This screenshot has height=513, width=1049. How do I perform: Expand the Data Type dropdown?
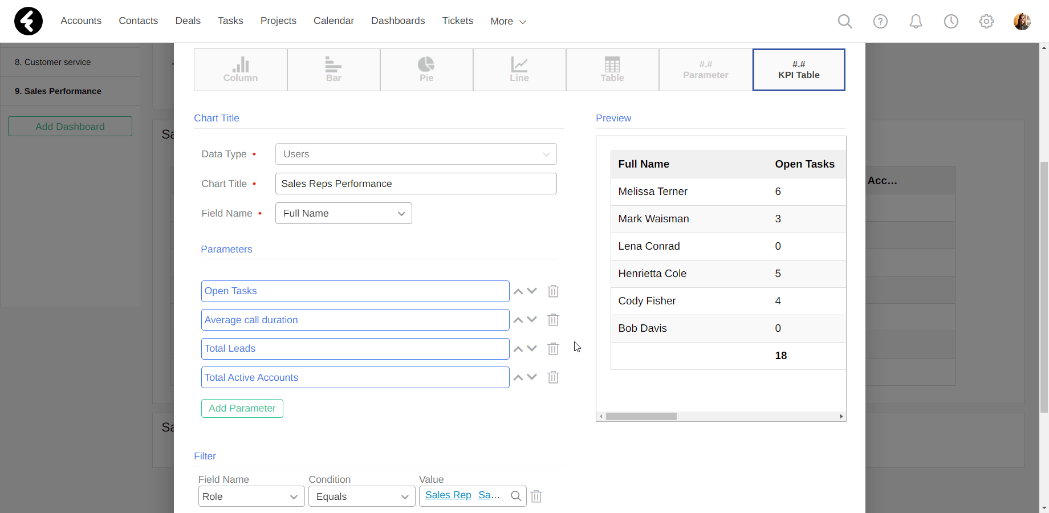point(416,154)
